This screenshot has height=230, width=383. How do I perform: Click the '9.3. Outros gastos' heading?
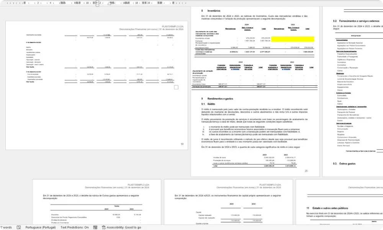pos(344,164)
